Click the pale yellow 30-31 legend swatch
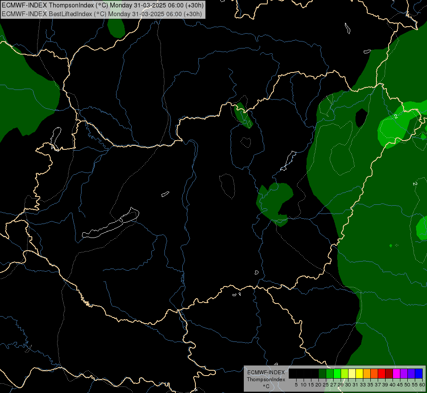 point(352,373)
